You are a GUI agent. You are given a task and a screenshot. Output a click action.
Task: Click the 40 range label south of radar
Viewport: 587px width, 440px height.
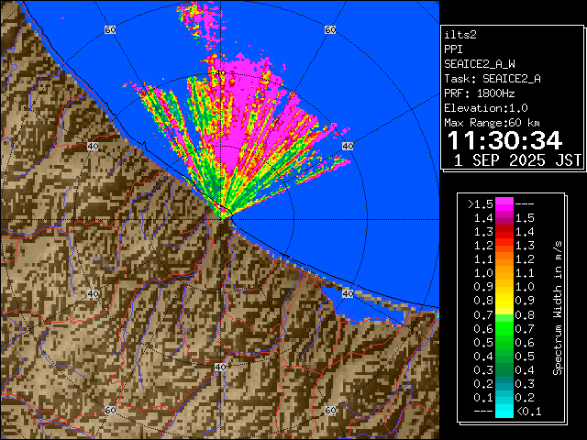click(x=219, y=367)
